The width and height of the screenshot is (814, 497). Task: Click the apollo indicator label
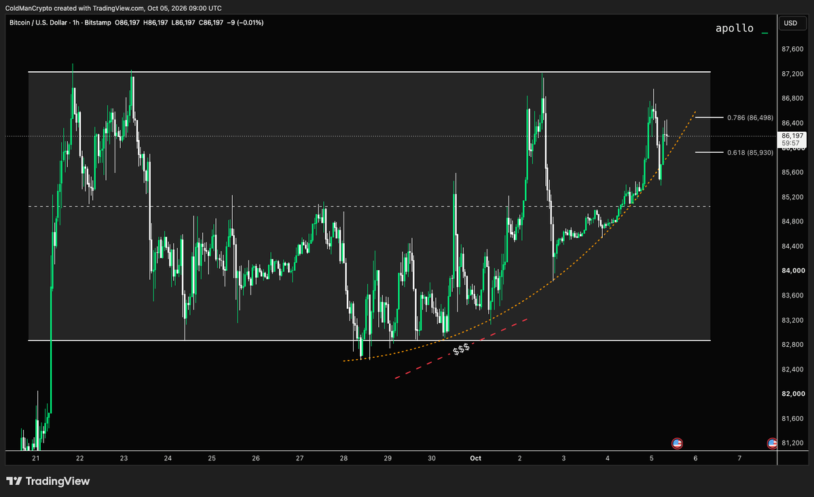pyautogui.click(x=734, y=28)
